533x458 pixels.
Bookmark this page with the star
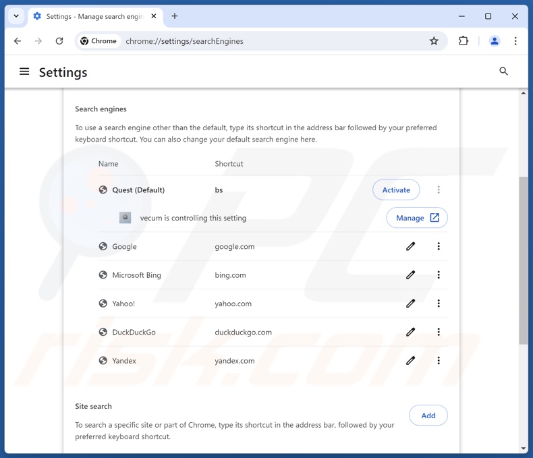(434, 41)
